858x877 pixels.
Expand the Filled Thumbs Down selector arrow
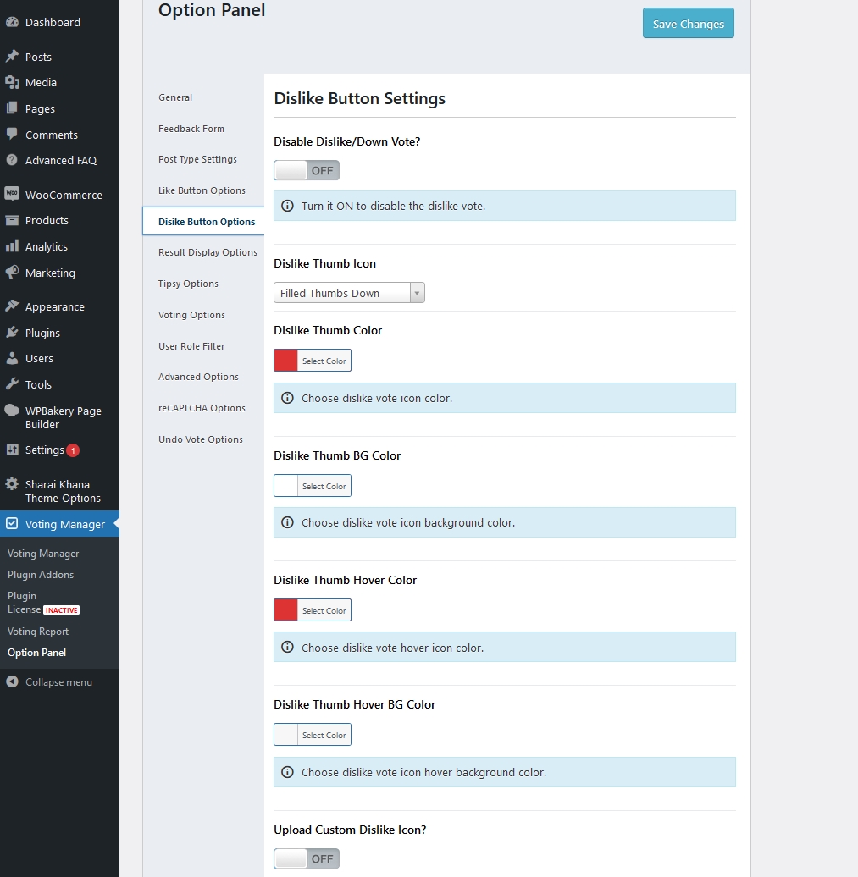point(418,292)
